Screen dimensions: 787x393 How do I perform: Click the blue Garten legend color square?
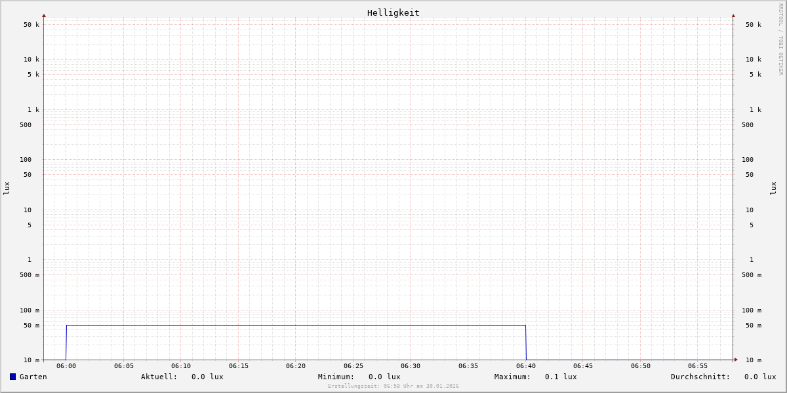pos(12,377)
